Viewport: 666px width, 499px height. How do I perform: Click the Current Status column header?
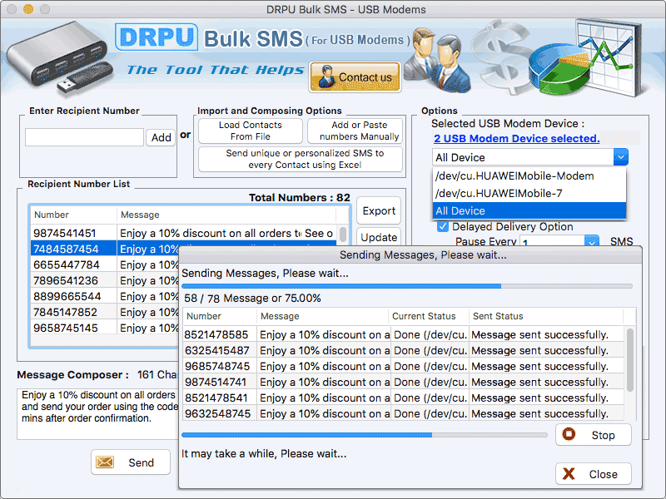coord(429,316)
